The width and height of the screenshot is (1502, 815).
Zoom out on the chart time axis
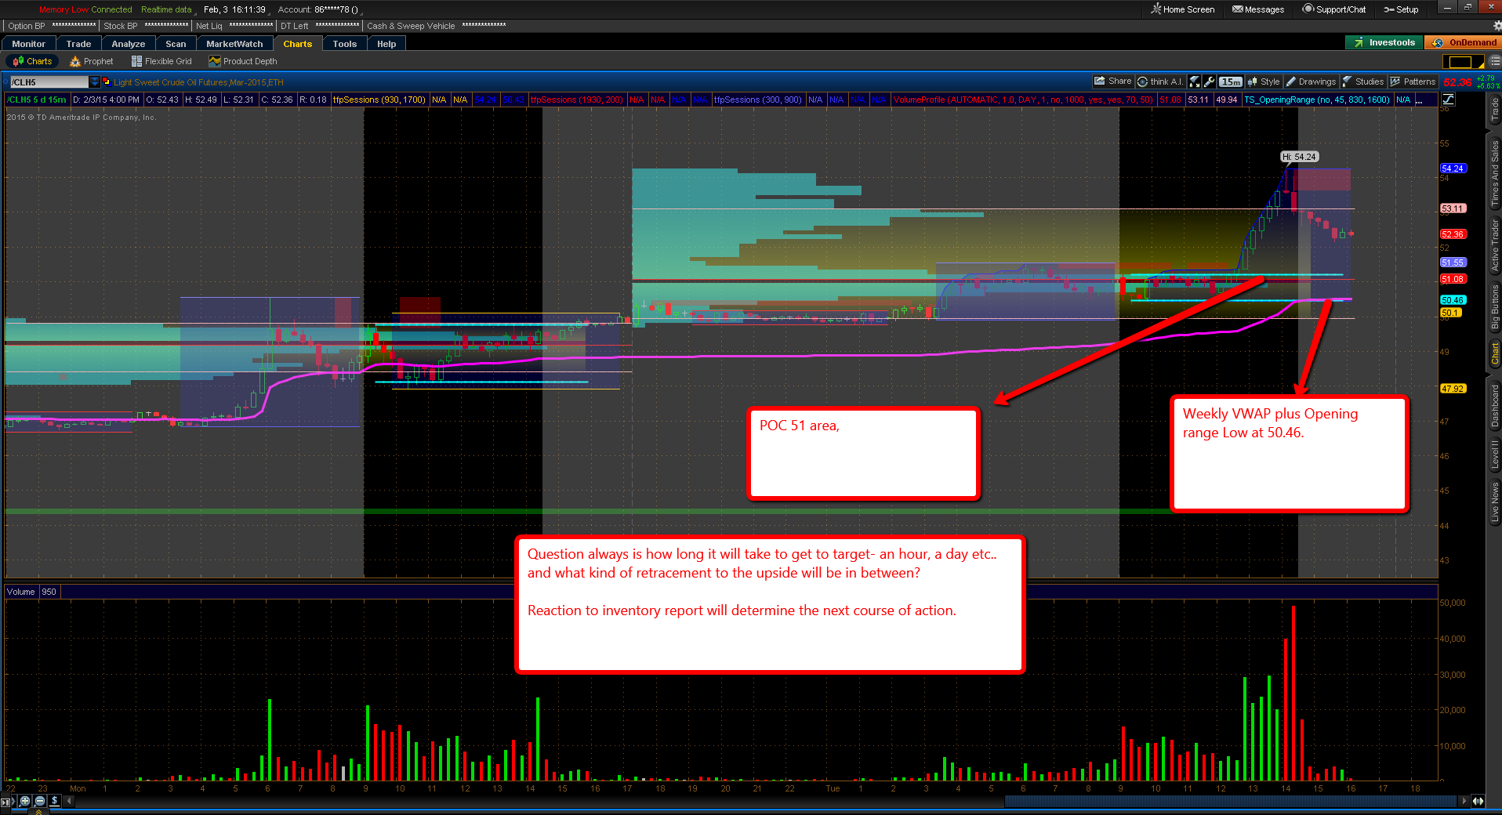pos(40,801)
